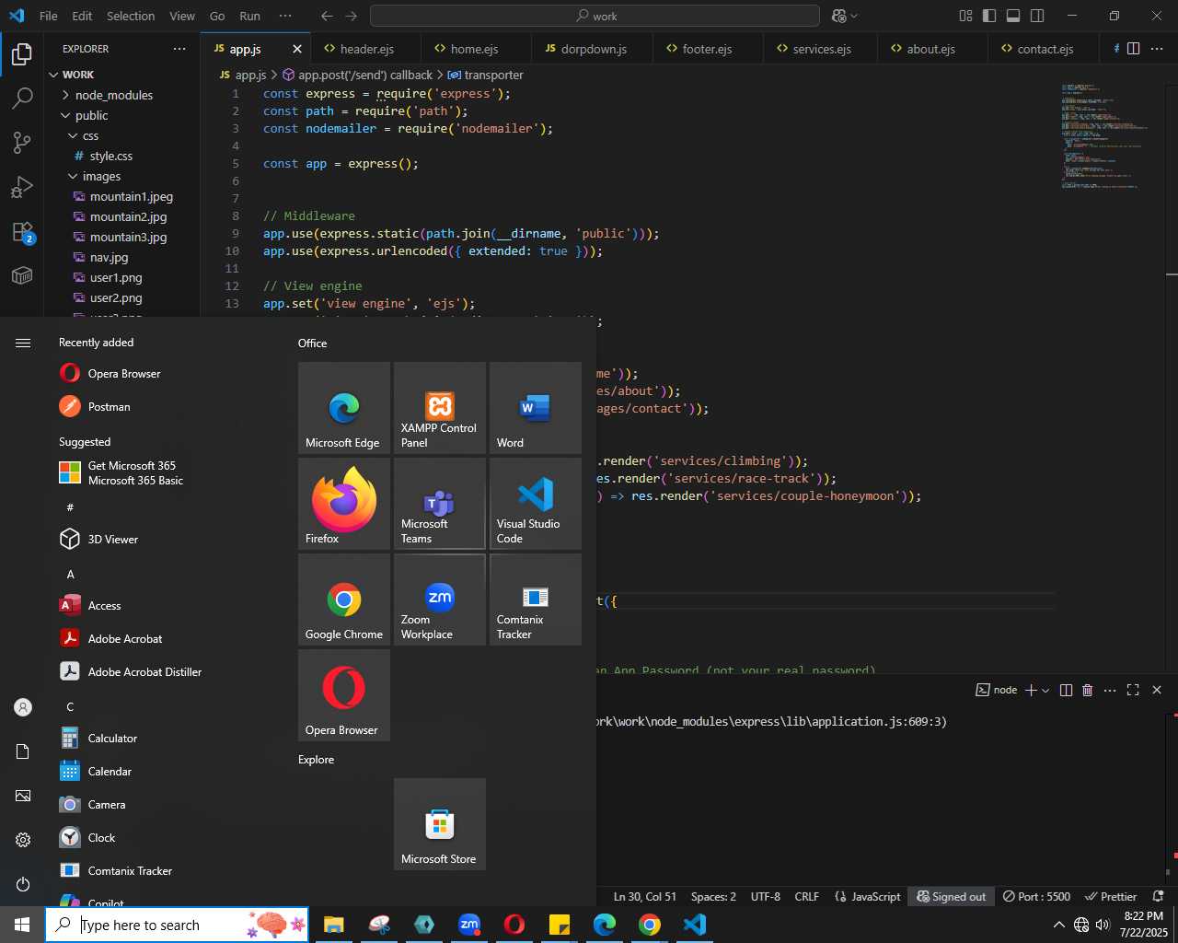This screenshot has width=1178, height=943.
Task: Open the Microsoft Teams tile
Action: click(x=440, y=504)
